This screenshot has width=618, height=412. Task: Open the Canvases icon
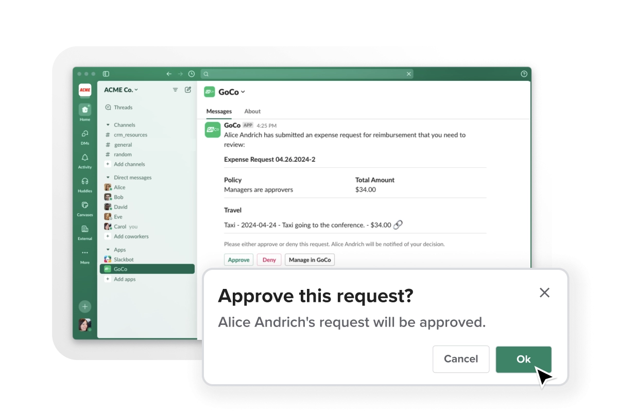tap(85, 205)
